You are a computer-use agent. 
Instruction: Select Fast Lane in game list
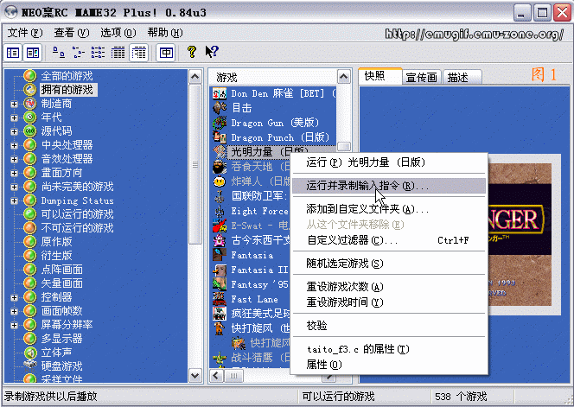[254, 299]
